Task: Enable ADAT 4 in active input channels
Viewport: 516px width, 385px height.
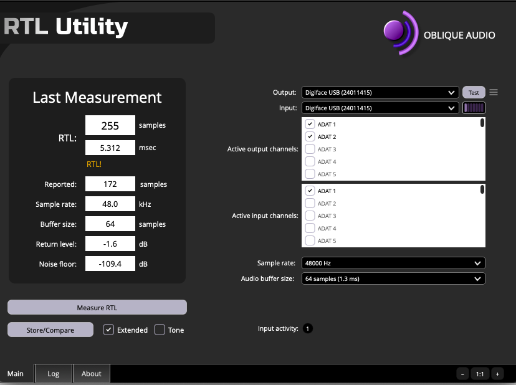Action: 310,229
